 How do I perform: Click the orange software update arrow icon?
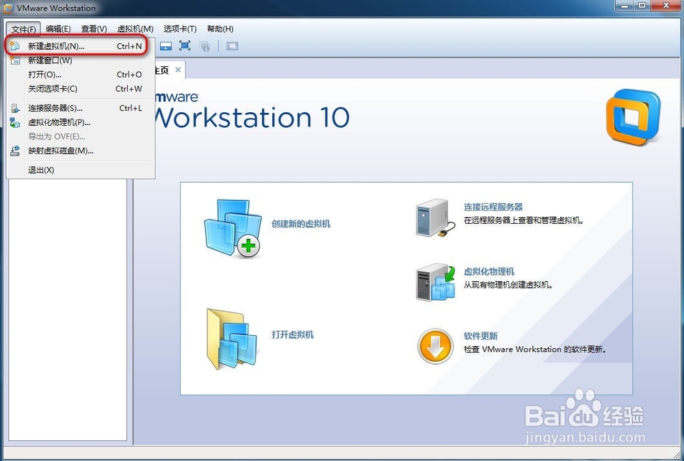435,346
